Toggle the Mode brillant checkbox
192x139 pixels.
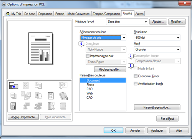(136, 68)
